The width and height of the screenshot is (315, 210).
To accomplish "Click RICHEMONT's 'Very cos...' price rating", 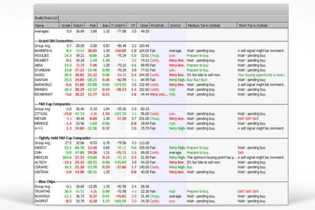I will coord(159,94).
